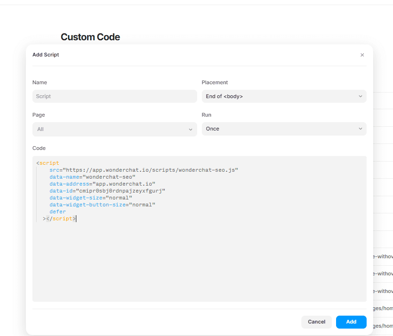Image resolution: width=393 pixels, height=336 pixels.
Task: Click the opening <script tag in code
Action: pyautogui.click(x=49, y=163)
